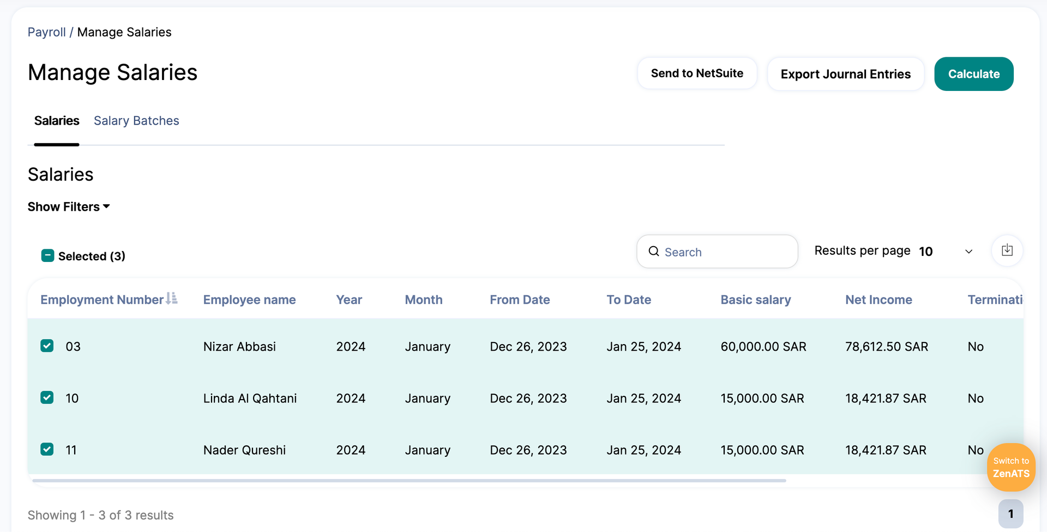1047x532 pixels.
Task: Open the Payroll breadcrumb link
Action: click(47, 32)
